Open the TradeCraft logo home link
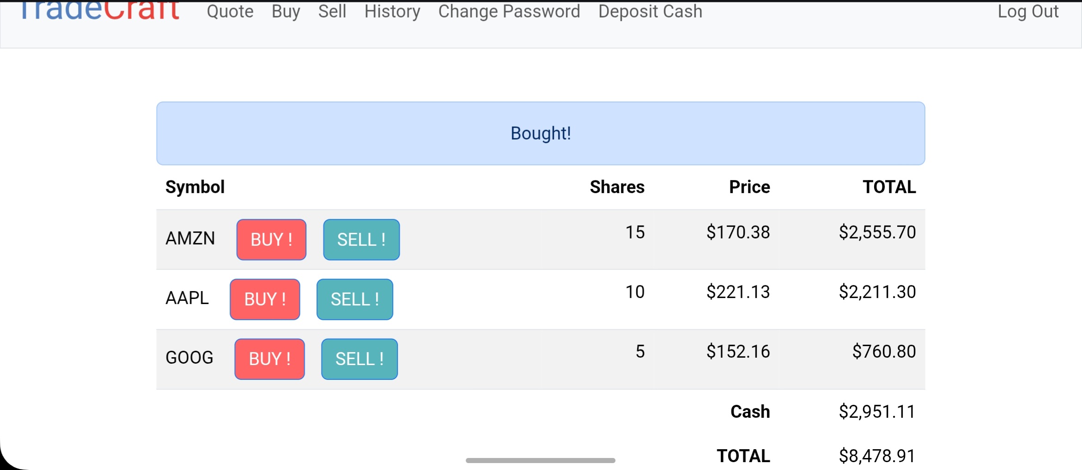The image size is (1082, 470). click(x=98, y=11)
